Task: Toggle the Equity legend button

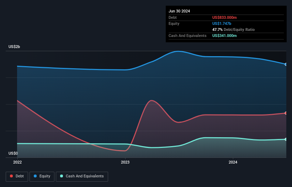Action: (x=42, y=176)
